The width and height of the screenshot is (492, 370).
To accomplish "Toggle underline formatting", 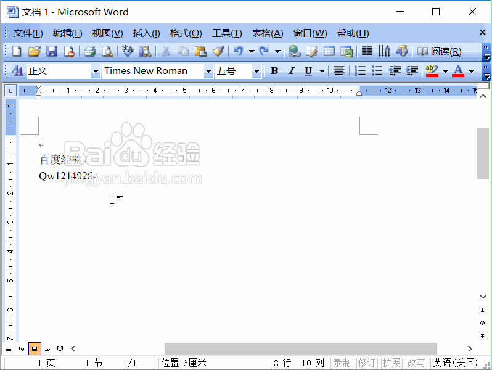I will [308, 71].
